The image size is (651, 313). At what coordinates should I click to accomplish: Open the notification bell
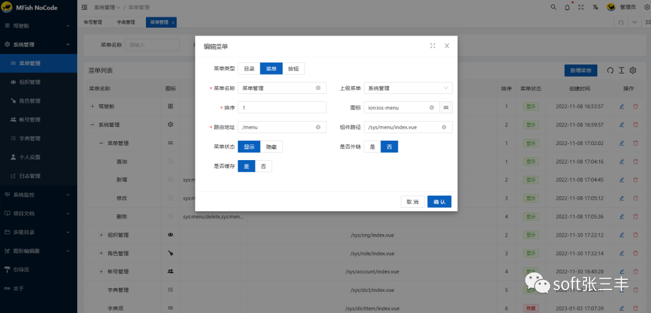click(x=567, y=7)
